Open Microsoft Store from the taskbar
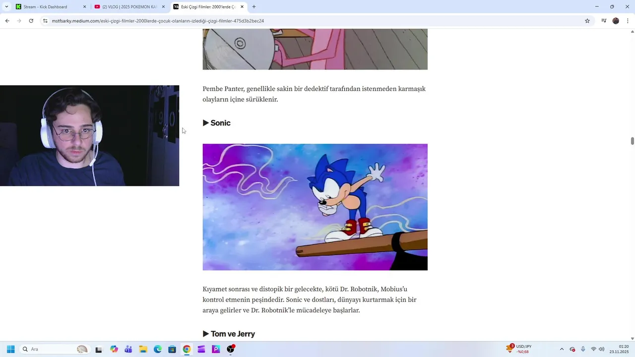This screenshot has height=357, width=635. [172, 349]
